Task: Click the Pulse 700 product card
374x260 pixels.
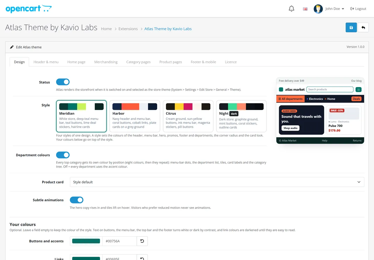Action: point(344,120)
